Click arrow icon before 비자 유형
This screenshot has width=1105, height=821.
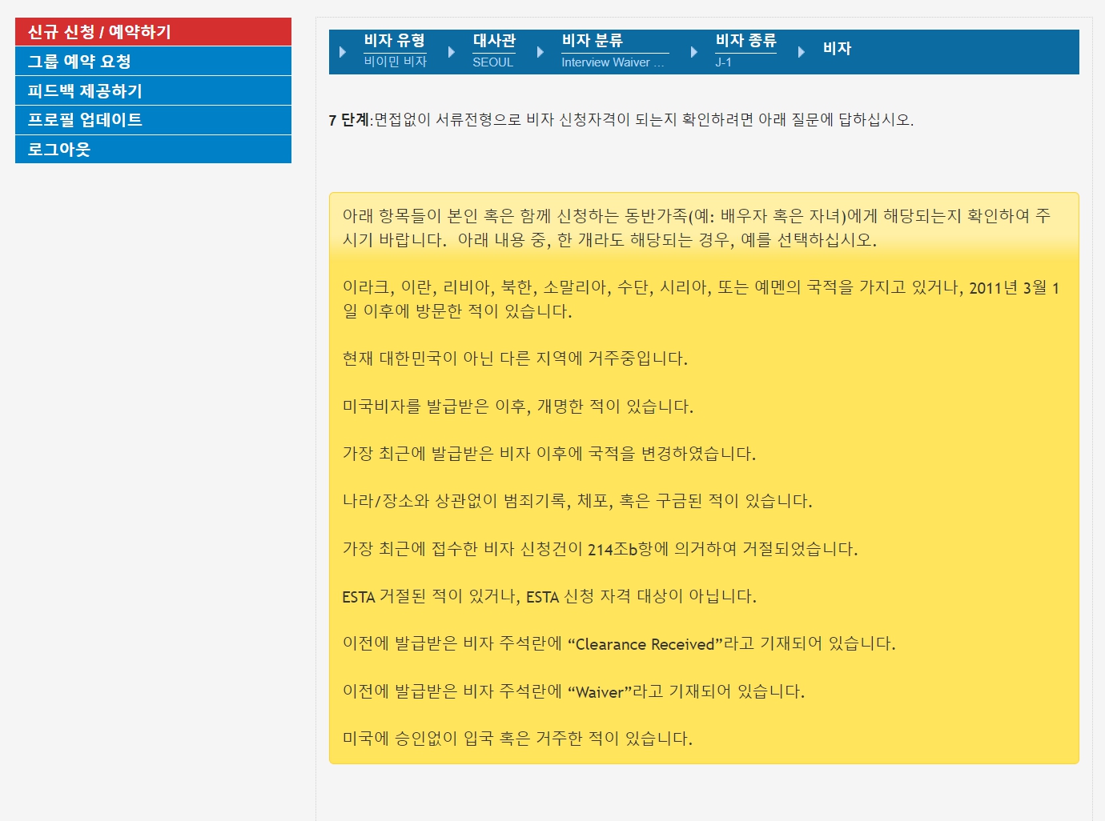(x=343, y=52)
